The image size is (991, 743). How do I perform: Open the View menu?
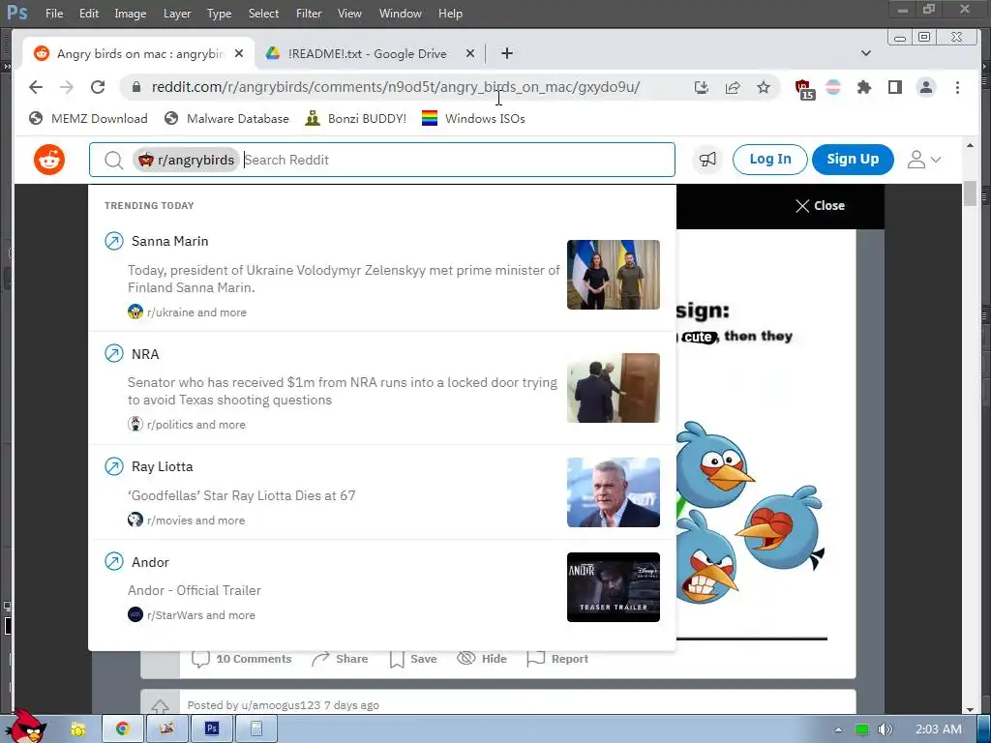pos(349,14)
